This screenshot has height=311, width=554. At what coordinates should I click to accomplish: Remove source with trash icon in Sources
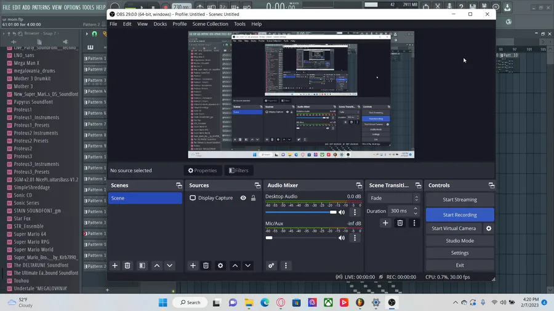click(x=206, y=266)
